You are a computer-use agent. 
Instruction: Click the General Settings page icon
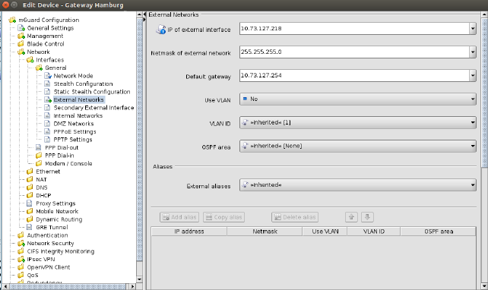point(21,28)
